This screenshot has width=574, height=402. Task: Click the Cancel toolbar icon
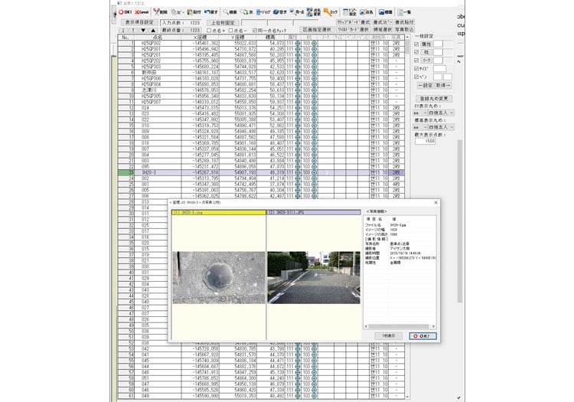point(142,12)
